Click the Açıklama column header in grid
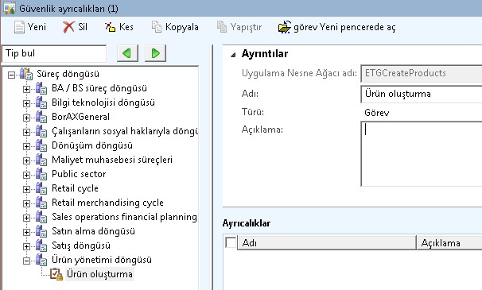This screenshot has height=290, width=482. coord(449,242)
